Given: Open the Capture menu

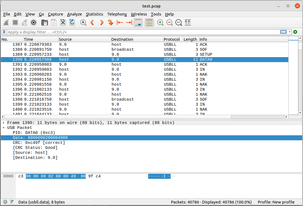Looking at the screenshot, I should (x=55, y=14).
